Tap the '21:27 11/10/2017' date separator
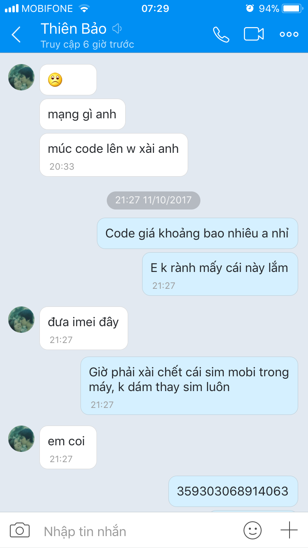The height and width of the screenshot is (548, 308). click(x=154, y=200)
